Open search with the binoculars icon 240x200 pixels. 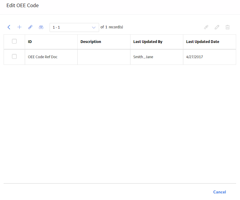click(41, 27)
